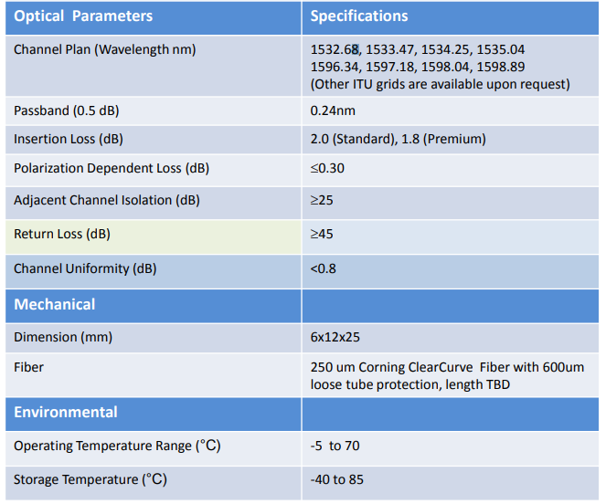Click the Specifications column header
This screenshot has height=504, width=606.
(x=359, y=16)
